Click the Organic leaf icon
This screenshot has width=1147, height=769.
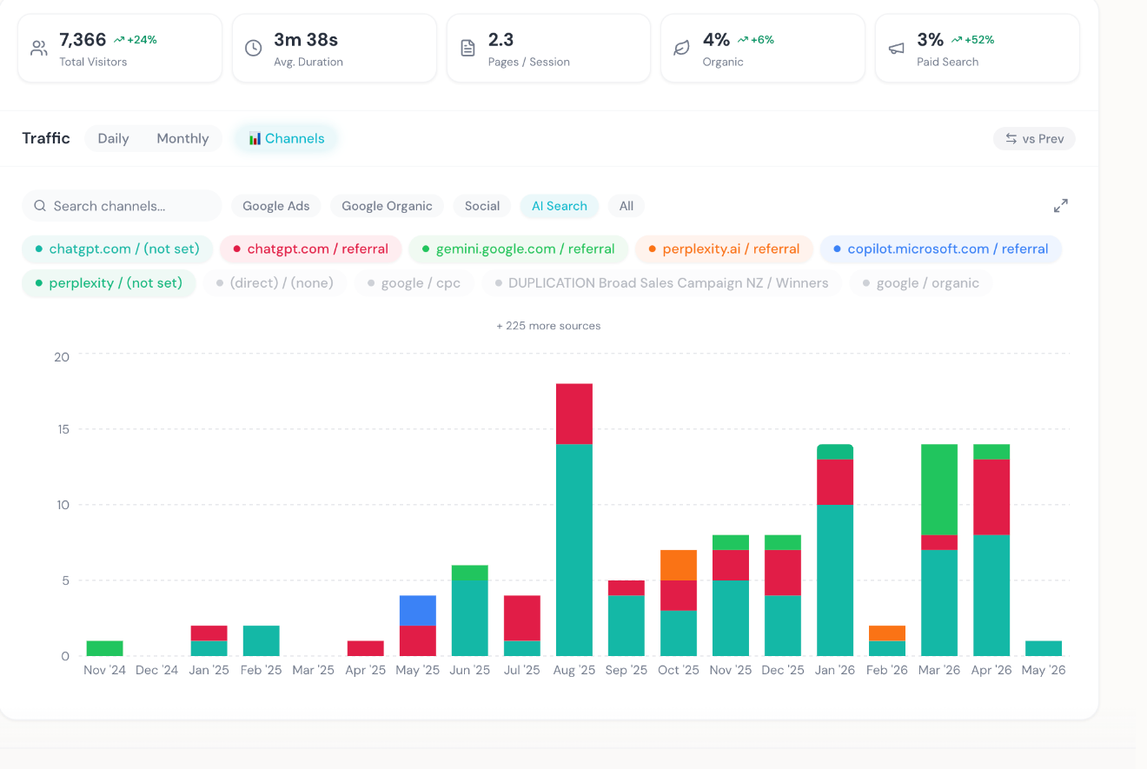click(x=682, y=49)
